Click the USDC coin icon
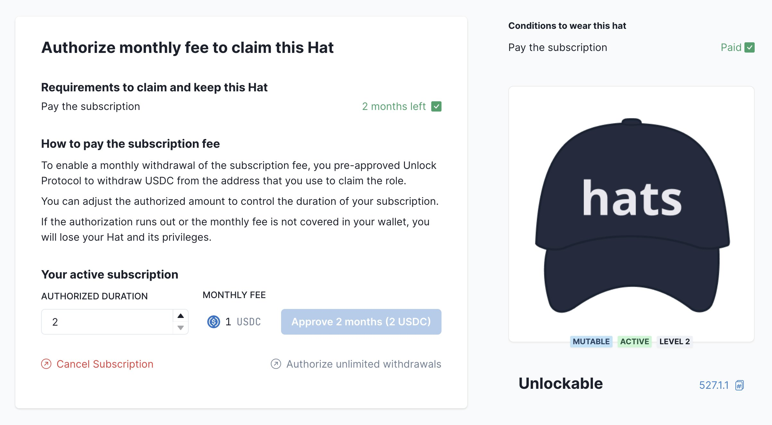 coord(214,322)
